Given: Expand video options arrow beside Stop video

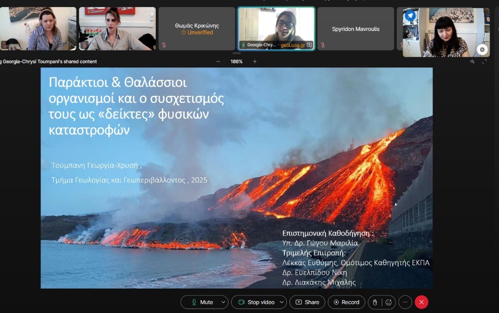Looking at the screenshot, I should (x=282, y=302).
